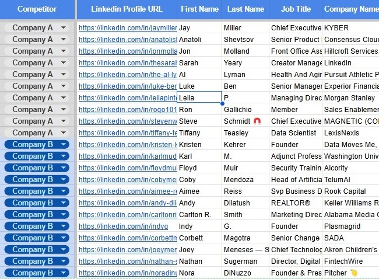Image resolution: width=379 pixels, height=279 pixels.
Task: Select the Linkedin Profile URL header
Action: click(127, 9)
